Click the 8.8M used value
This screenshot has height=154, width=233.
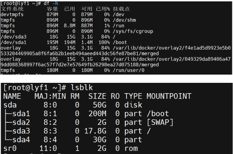(x=70, y=26)
